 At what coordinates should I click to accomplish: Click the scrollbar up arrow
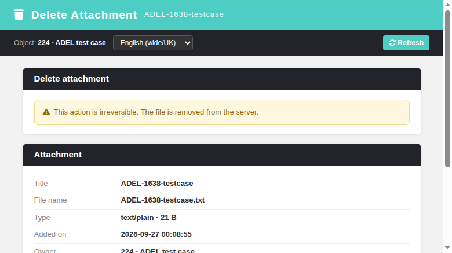click(x=447, y=5)
